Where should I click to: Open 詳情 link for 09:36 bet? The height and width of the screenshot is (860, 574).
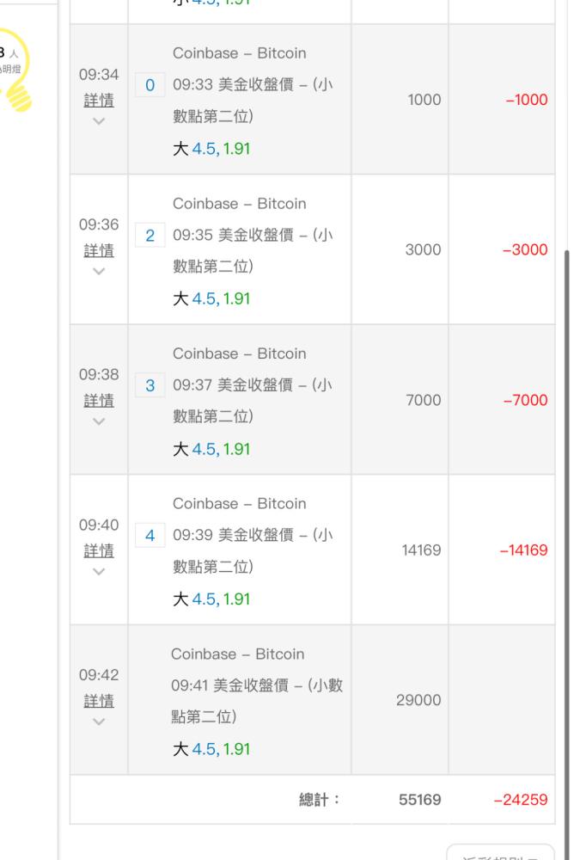(x=99, y=250)
